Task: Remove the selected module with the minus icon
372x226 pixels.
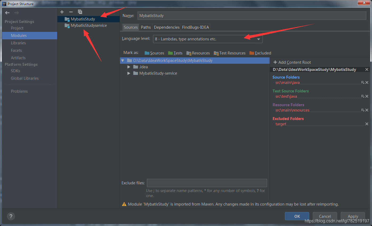Action: tap(71, 12)
